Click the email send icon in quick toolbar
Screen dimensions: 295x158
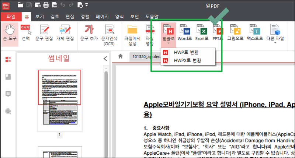pyautogui.click(x=38, y=5)
